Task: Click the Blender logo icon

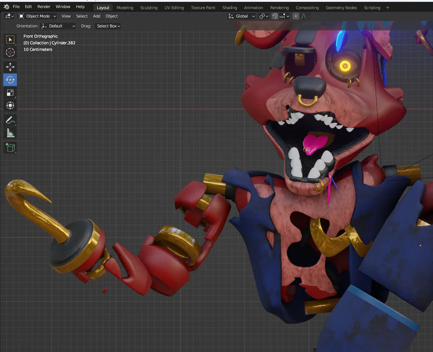Action: click(x=6, y=7)
